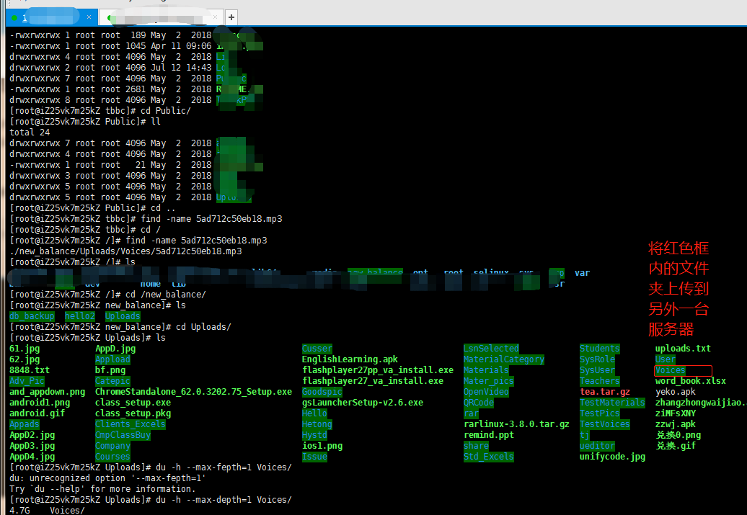
Task: Select the remind.ppt file name
Action: click(489, 435)
